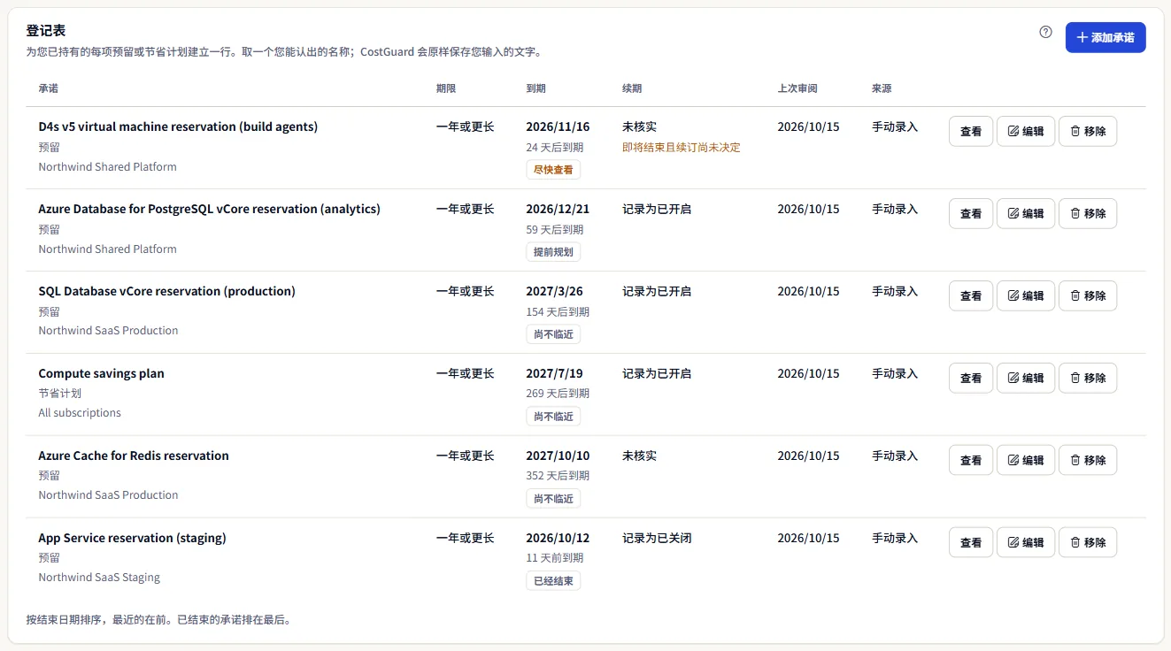This screenshot has height=651, width=1171.
Task: Remove the D4s v5 virtual machine reservation
Action: 1088,131
